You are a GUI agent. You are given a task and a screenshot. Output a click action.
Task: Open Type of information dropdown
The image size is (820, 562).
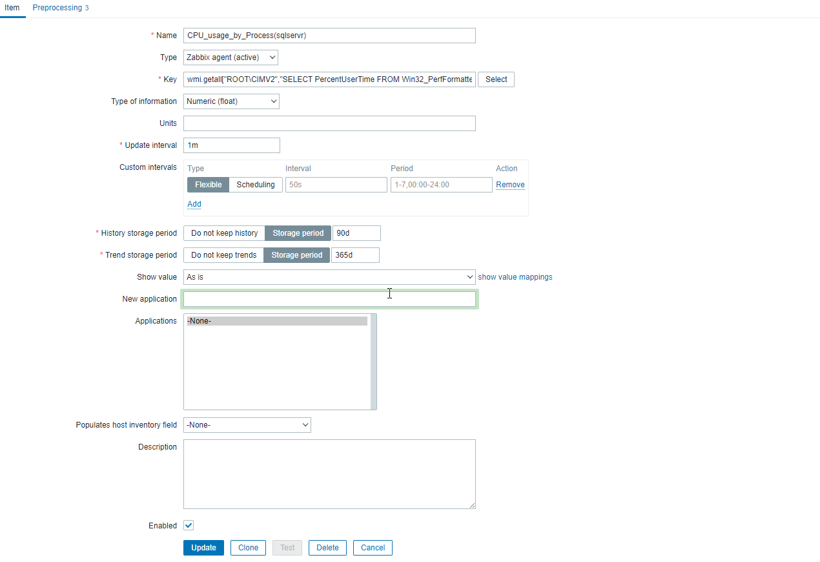coord(231,101)
